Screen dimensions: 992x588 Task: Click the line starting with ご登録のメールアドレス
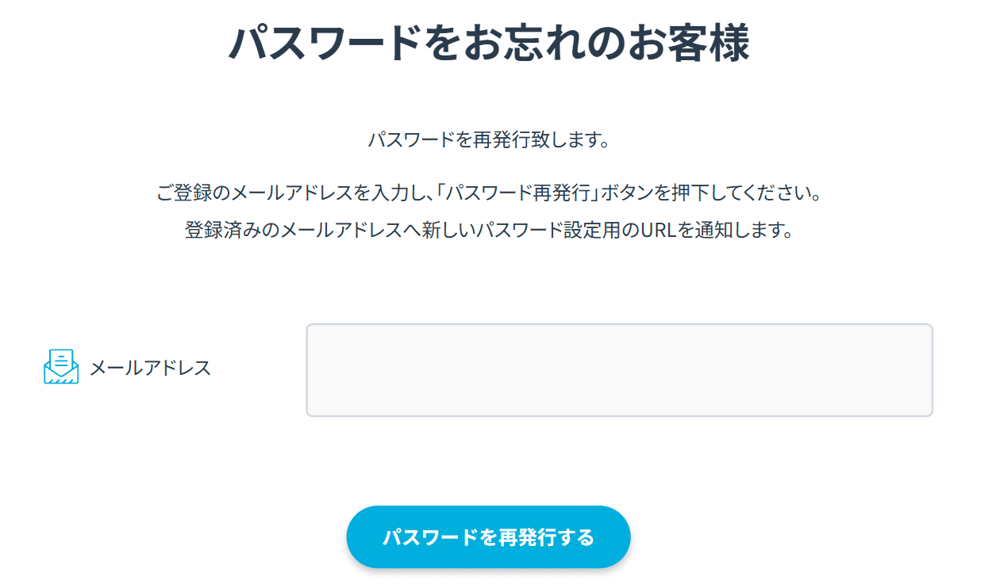(x=489, y=193)
